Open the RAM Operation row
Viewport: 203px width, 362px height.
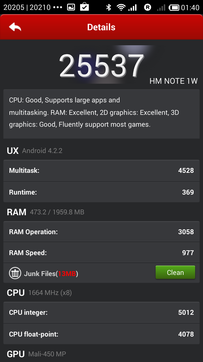point(101,232)
